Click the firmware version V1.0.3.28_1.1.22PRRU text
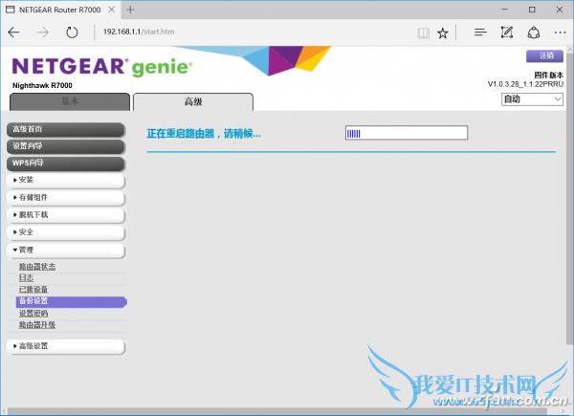Image resolution: width=574 pixels, height=416 pixels. (x=525, y=84)
